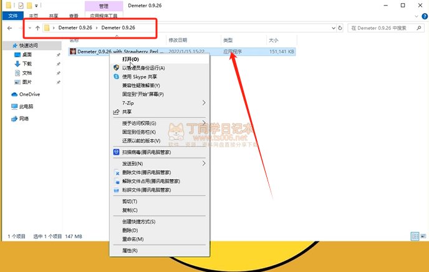Choose 重命名(M) from the context menu
Screen dimensions: 429x272
click(x=160, y=239)
